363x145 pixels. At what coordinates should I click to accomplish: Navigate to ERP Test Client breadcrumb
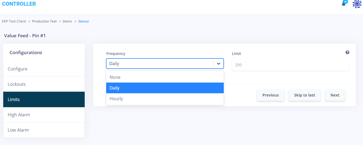[x=14, y=21]
